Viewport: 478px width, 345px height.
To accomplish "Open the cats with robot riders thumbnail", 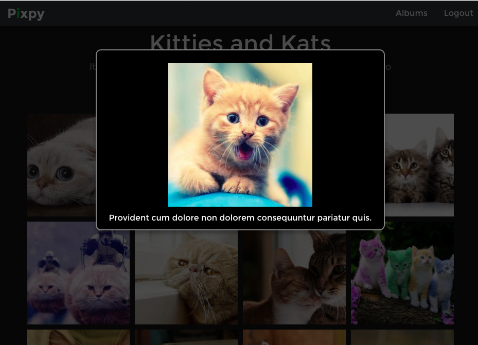I will tap(78, 273).
